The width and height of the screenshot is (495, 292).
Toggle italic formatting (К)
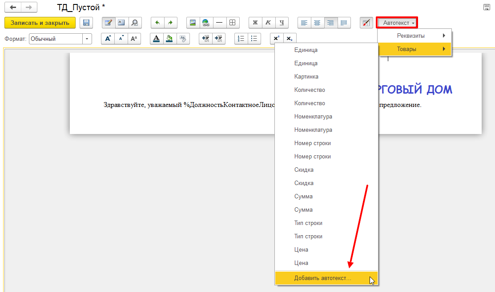point(268,23)
